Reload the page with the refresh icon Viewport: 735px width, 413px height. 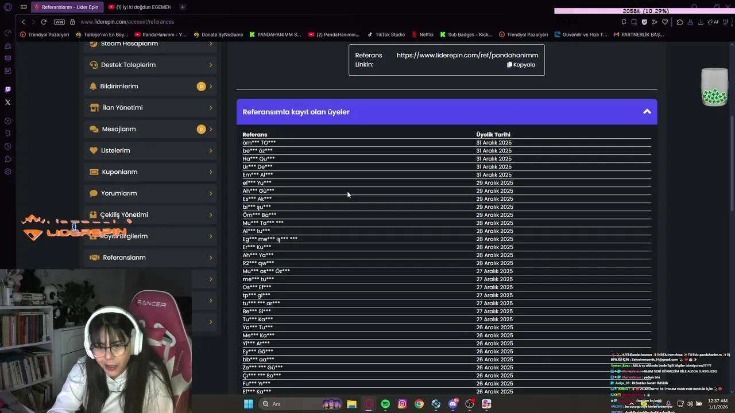coord(44,22)
